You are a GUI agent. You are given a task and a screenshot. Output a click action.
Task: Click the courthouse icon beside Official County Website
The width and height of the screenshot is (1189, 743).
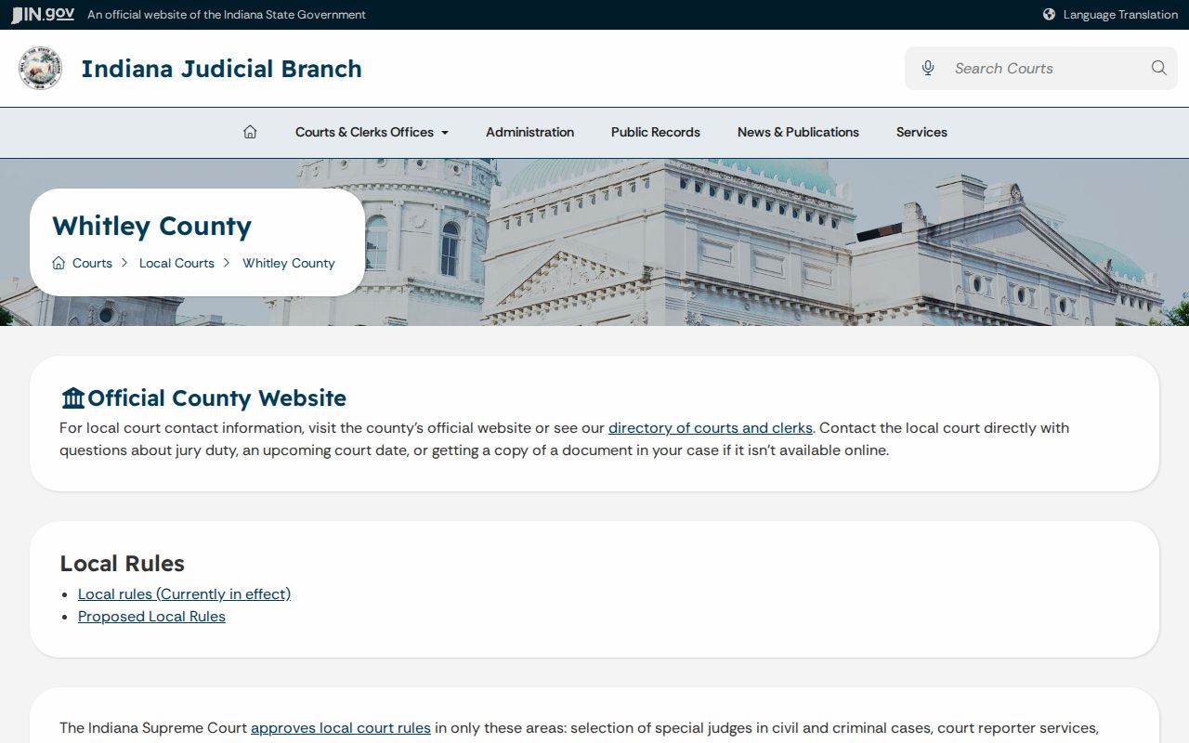(72, 398)
